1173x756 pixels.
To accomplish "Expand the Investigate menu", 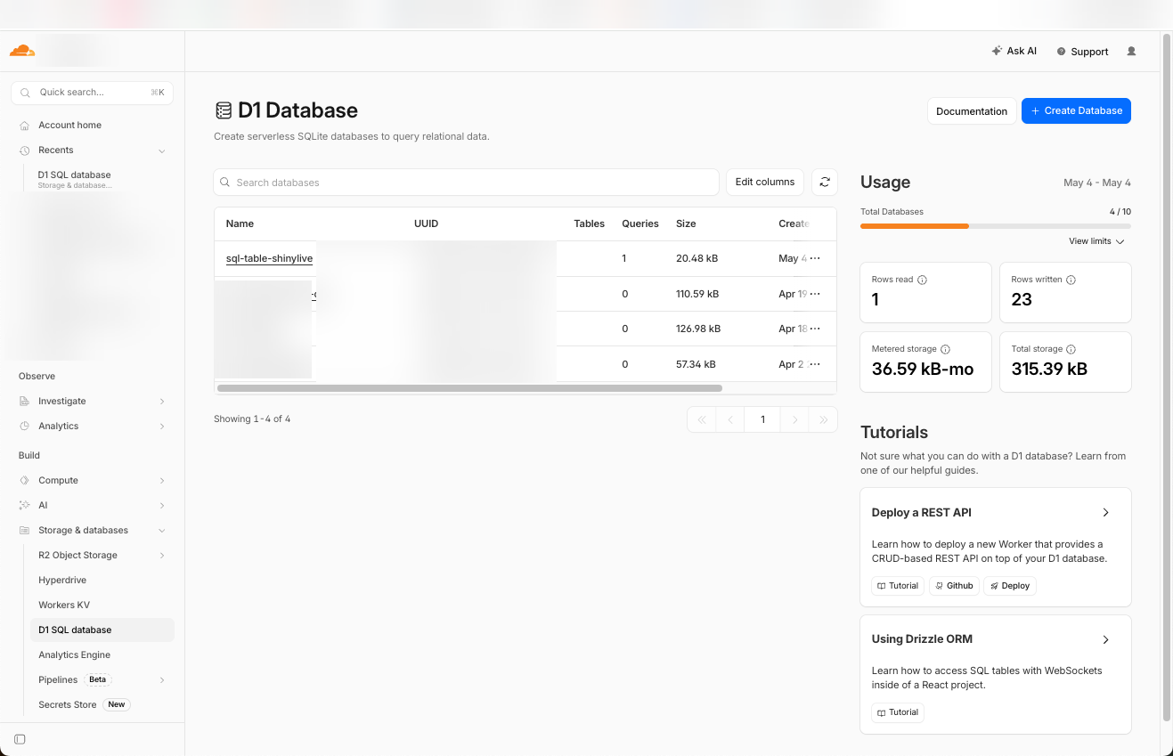I will pyautogui.click(x=162, y=402).
